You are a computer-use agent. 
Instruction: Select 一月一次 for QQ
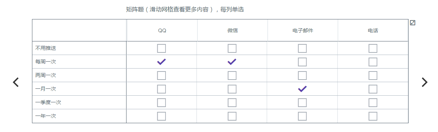tap(161, 89)
